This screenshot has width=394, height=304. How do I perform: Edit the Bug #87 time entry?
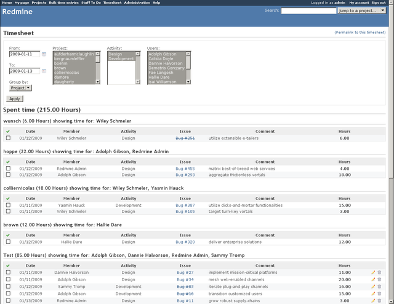coord(373,286)
